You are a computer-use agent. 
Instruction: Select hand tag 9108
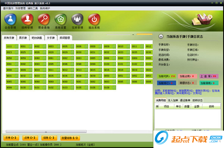tap(110, 88)
